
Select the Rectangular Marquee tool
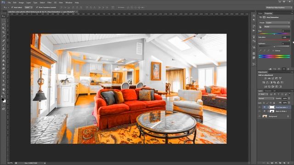(4, 20)
